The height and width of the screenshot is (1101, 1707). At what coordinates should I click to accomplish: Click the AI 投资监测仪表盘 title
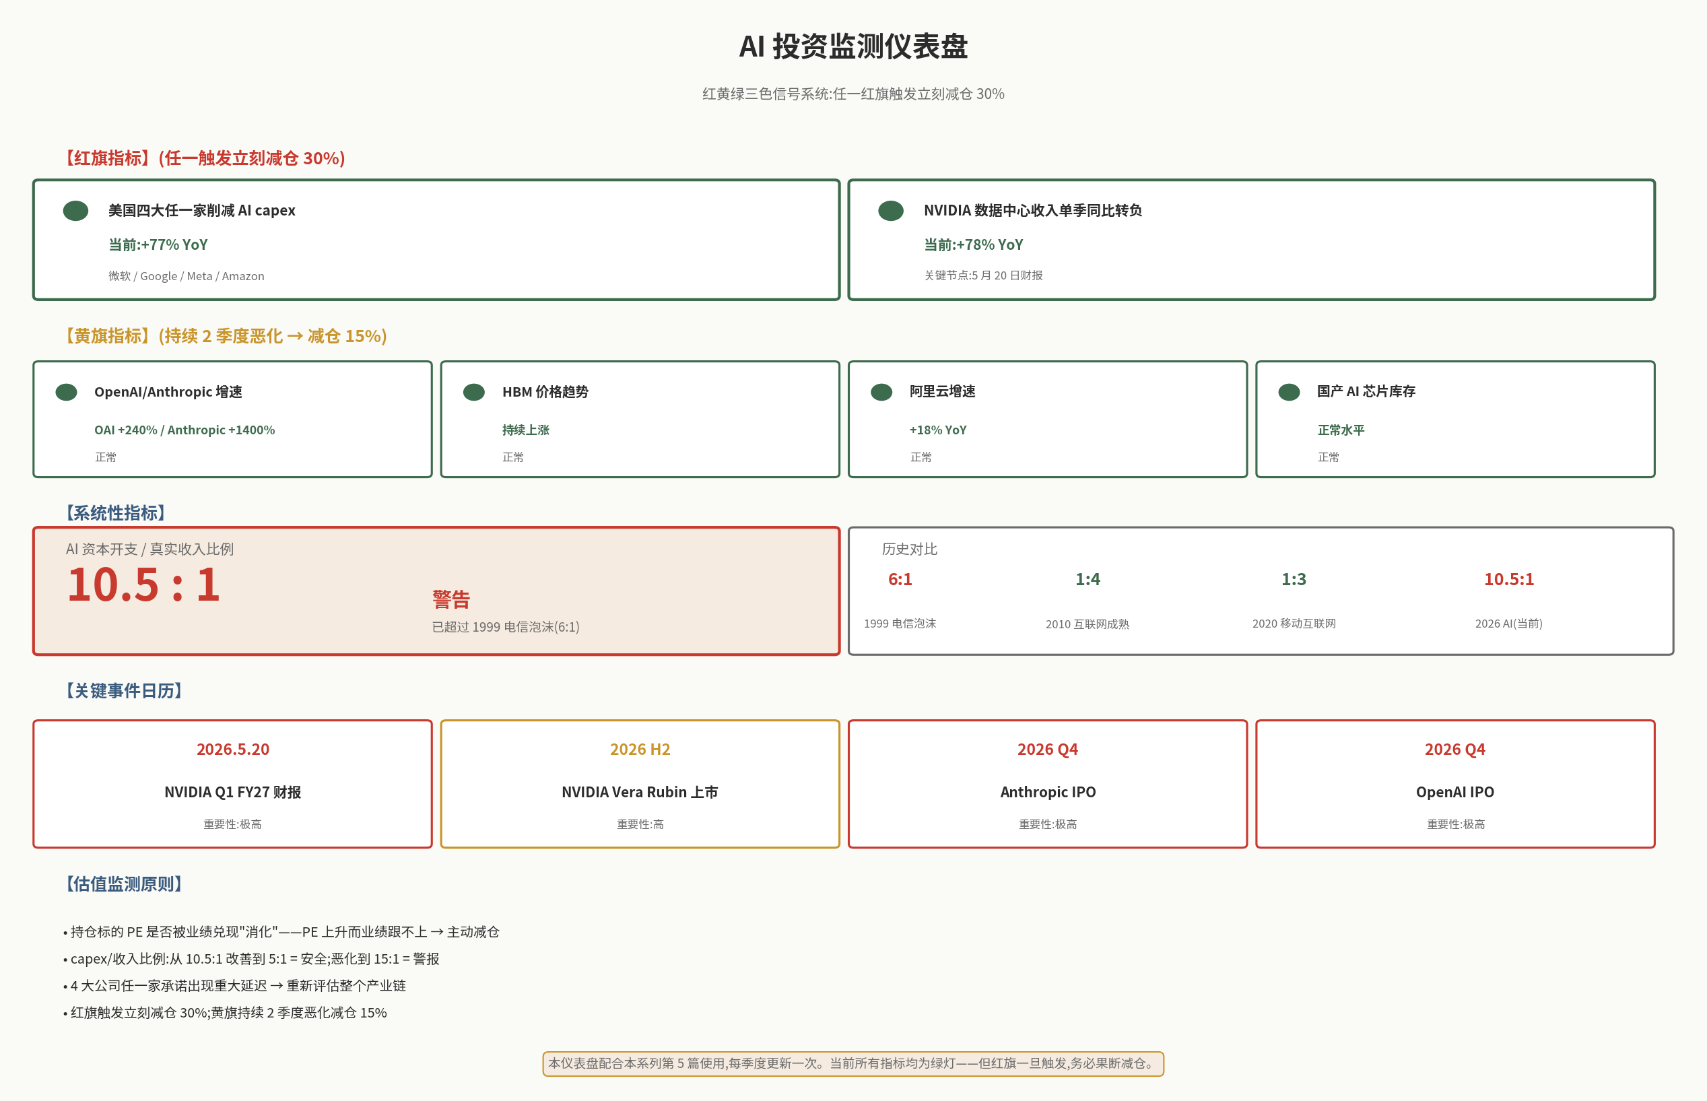(x=854, y=46)
